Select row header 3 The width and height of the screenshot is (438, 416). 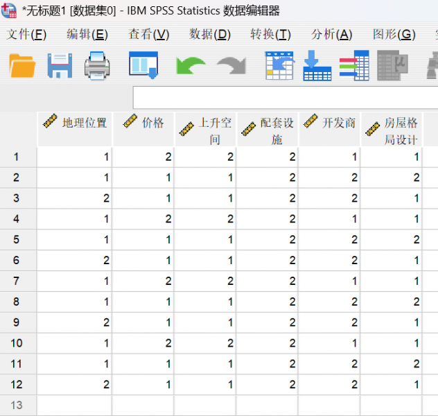click(18, 198)
